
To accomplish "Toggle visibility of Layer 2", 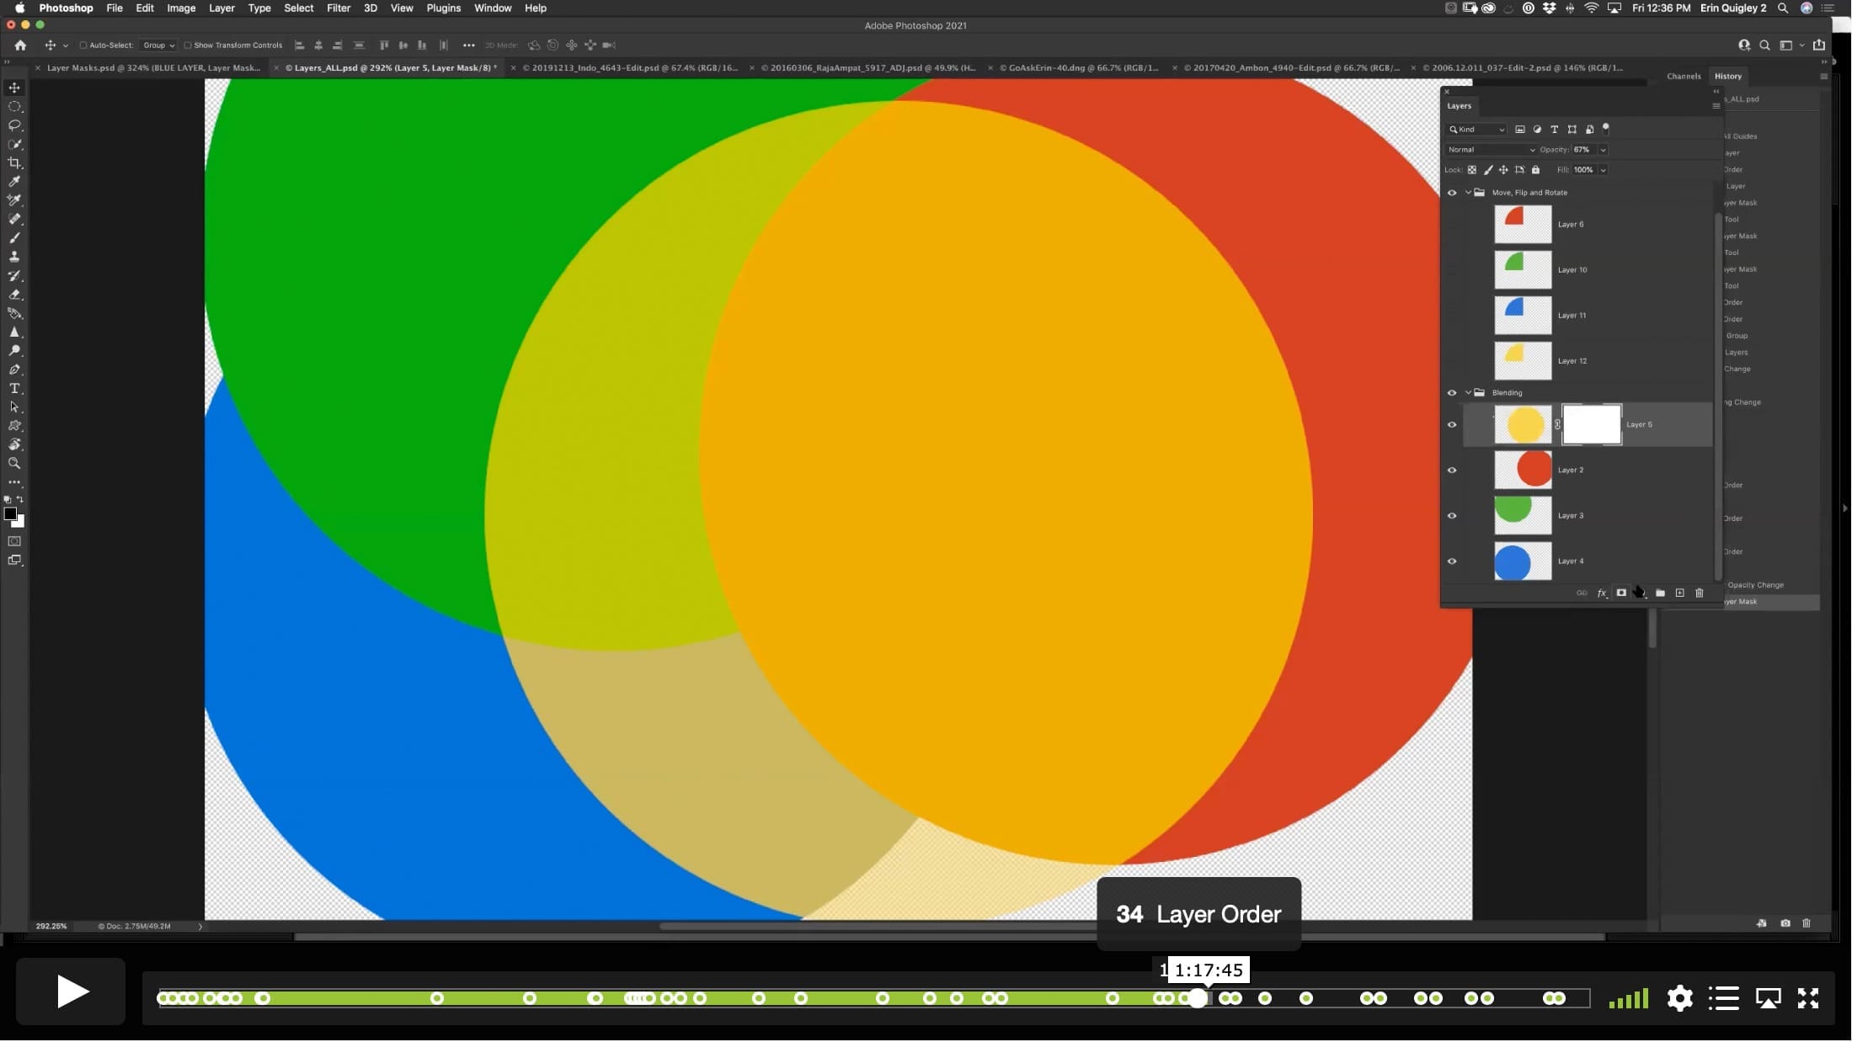I will click(1452, 470).
